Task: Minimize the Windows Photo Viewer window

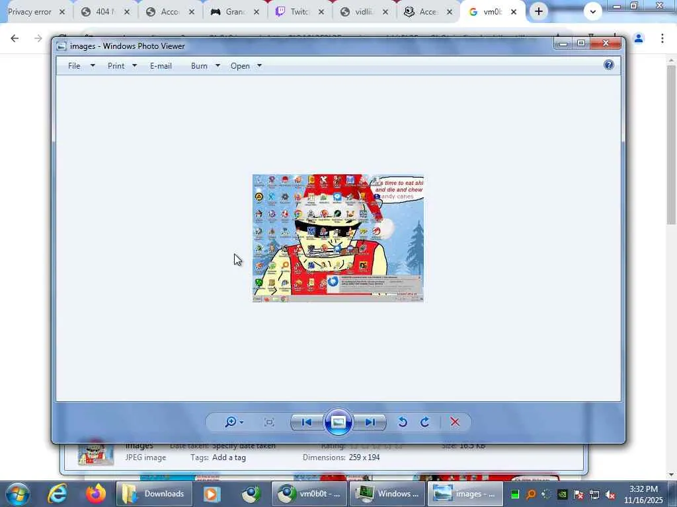Action: (563, 43)
